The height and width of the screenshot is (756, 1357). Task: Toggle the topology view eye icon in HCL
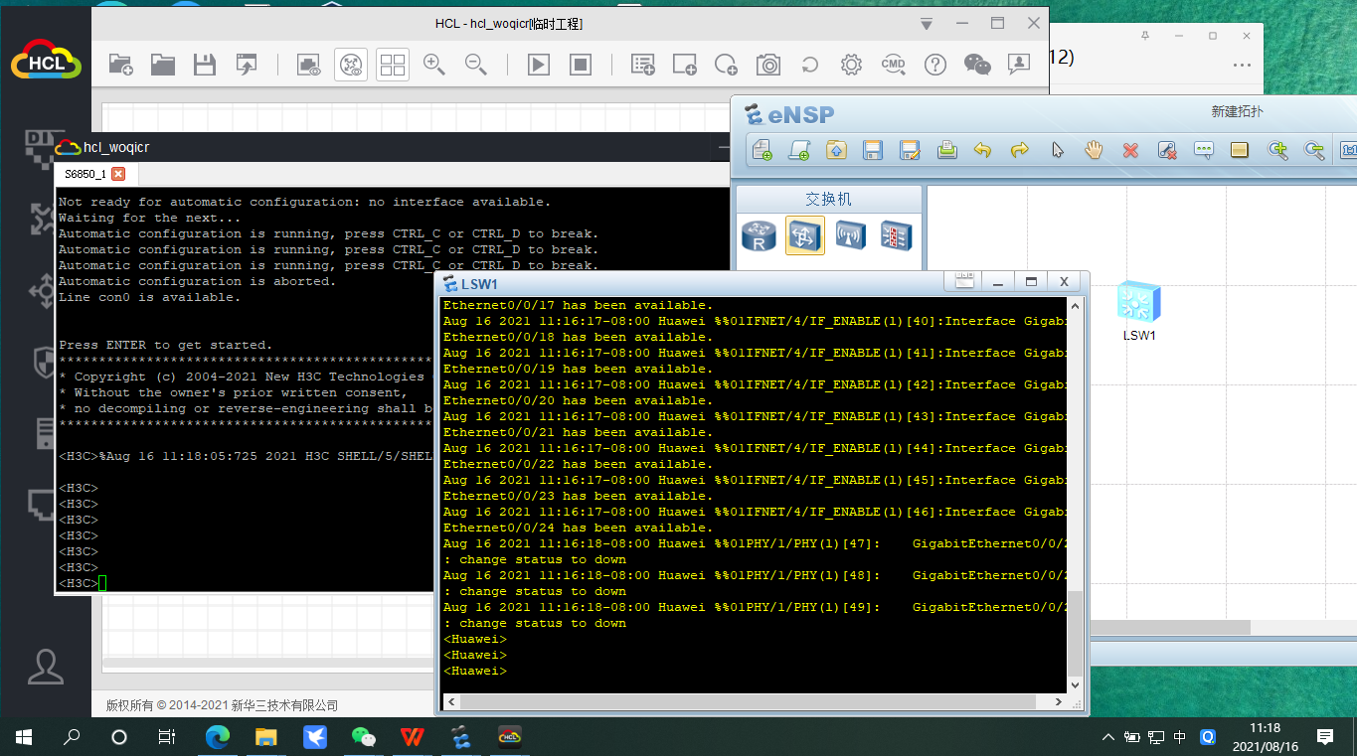click(x=351, y=65)
